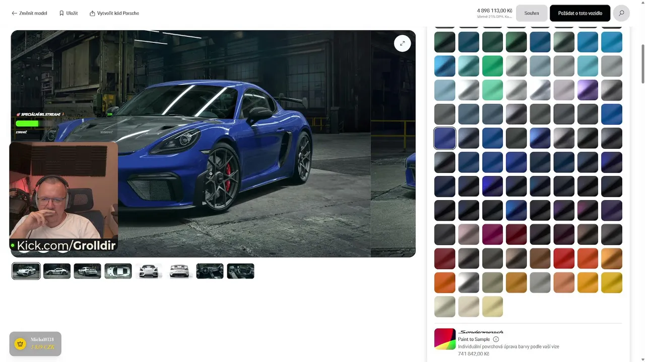645x362 pixels.
Task: Choose the lavender purple metallic swatch
Action: pos(588,90)
